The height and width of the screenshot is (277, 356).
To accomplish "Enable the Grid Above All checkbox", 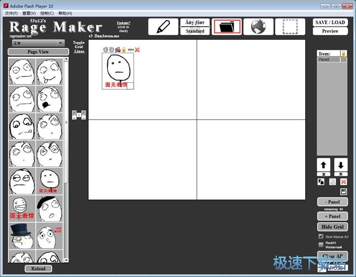I will 321,236.
